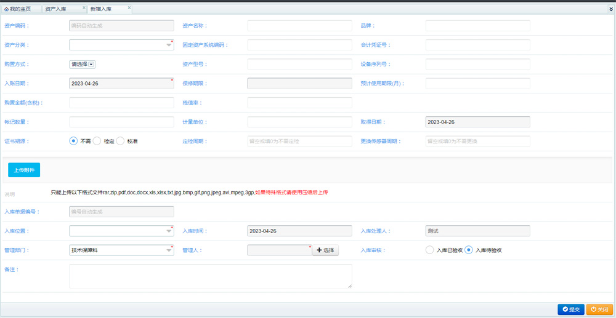
Task: Open the 管理部门 技术保障科 dropdown
Action: point(169,250)
